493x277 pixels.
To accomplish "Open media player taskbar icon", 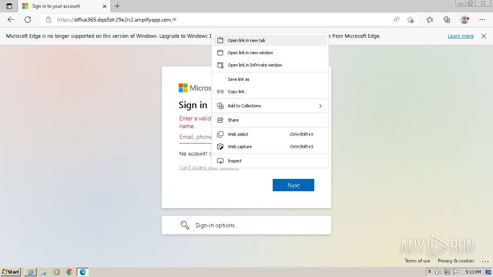I will pyautogui.click(x=57, y=272).
